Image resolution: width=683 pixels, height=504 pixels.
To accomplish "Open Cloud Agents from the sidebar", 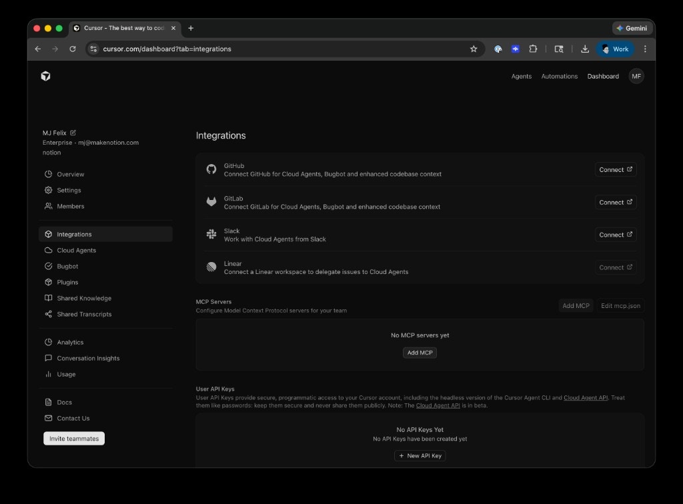I will point(75,250).
